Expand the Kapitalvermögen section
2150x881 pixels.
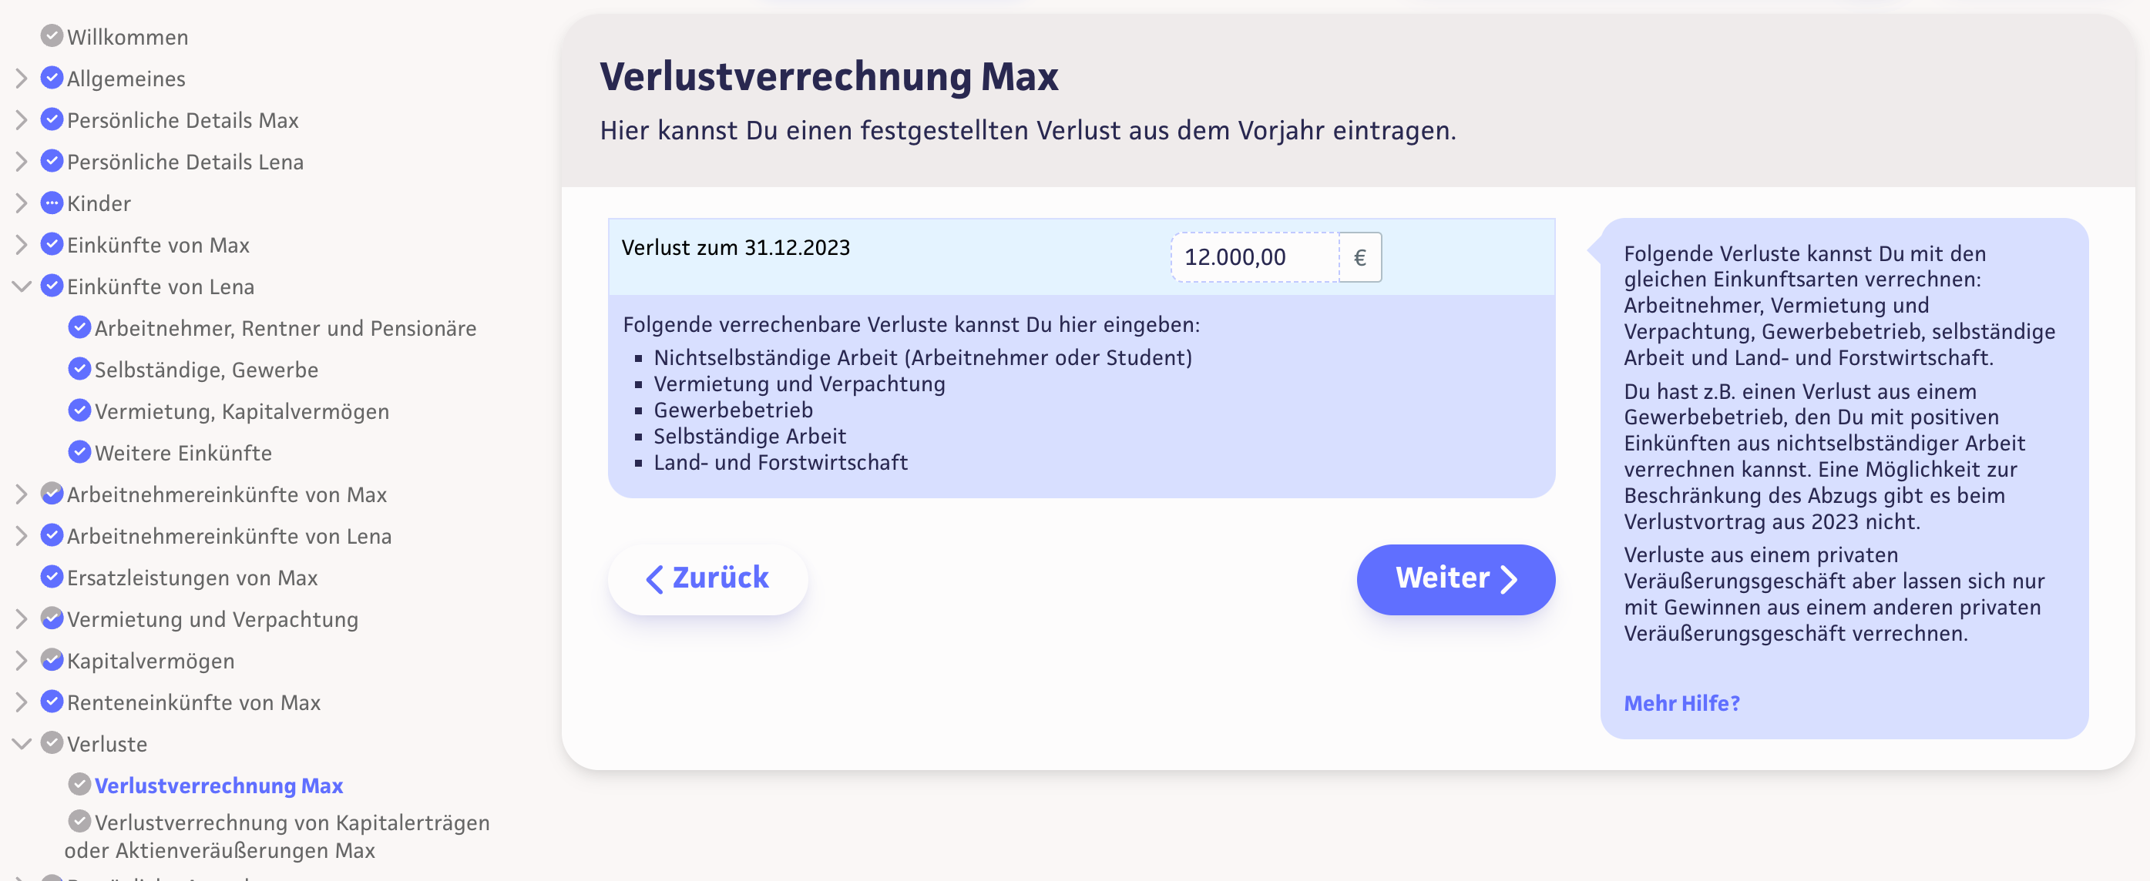22,661
